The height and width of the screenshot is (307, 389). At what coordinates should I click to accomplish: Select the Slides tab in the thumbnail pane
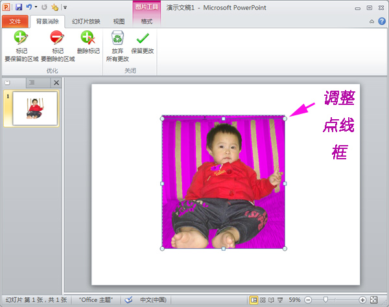click(7, 82)
